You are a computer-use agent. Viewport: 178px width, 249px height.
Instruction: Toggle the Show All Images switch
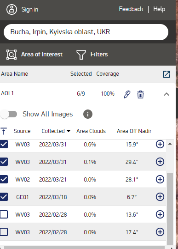(9, 114)
